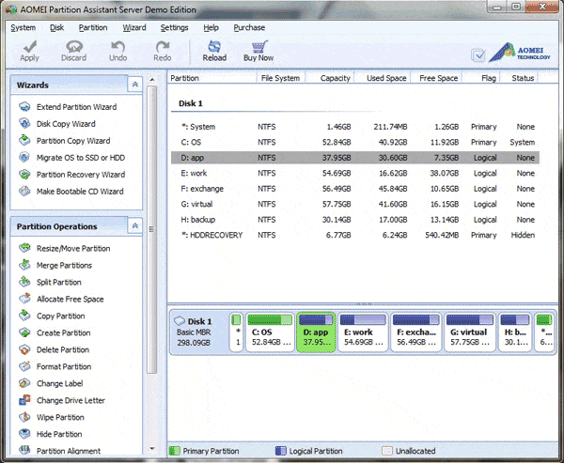Click the Apply checkmark toolbar icon
The width and height of the screenshot is (564, 463).
29,46
